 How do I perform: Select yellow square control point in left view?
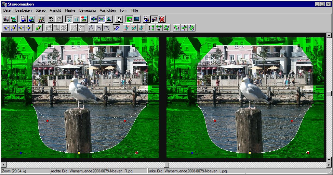pyautogui.click(x=78, y=152)
